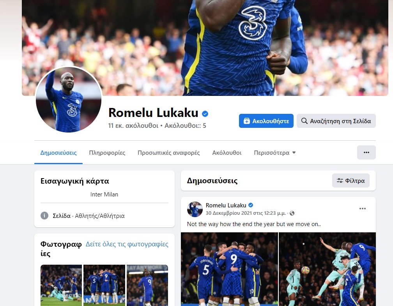393x306 pixels.
Task: Click the post date 30 Δεκεμβρίου 2021
Action: pos(246,213)
